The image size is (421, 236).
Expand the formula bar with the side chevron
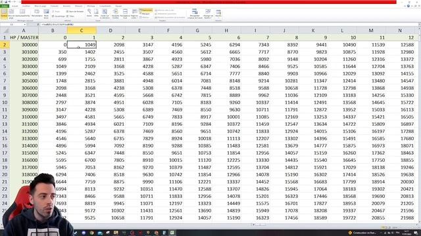click(419, 24)
